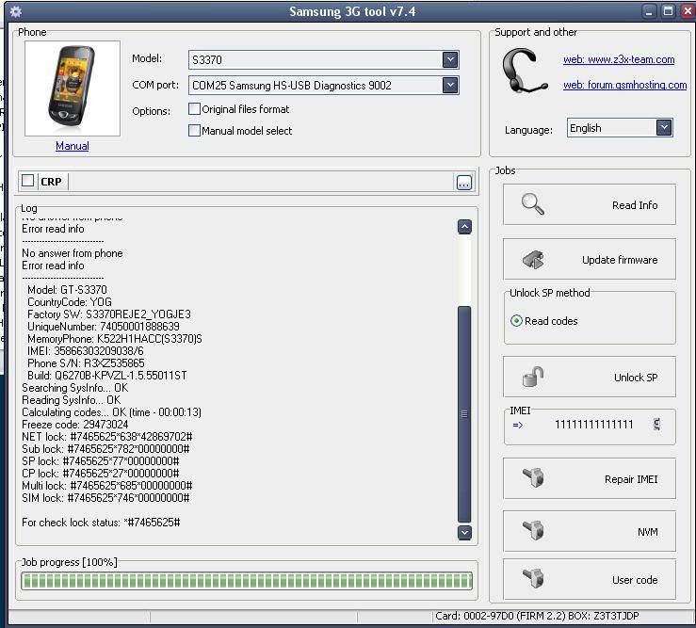Click the IMEI: 35866303209038/6 log line
This screenshot has width=696, height=628.
pos(85,351)
